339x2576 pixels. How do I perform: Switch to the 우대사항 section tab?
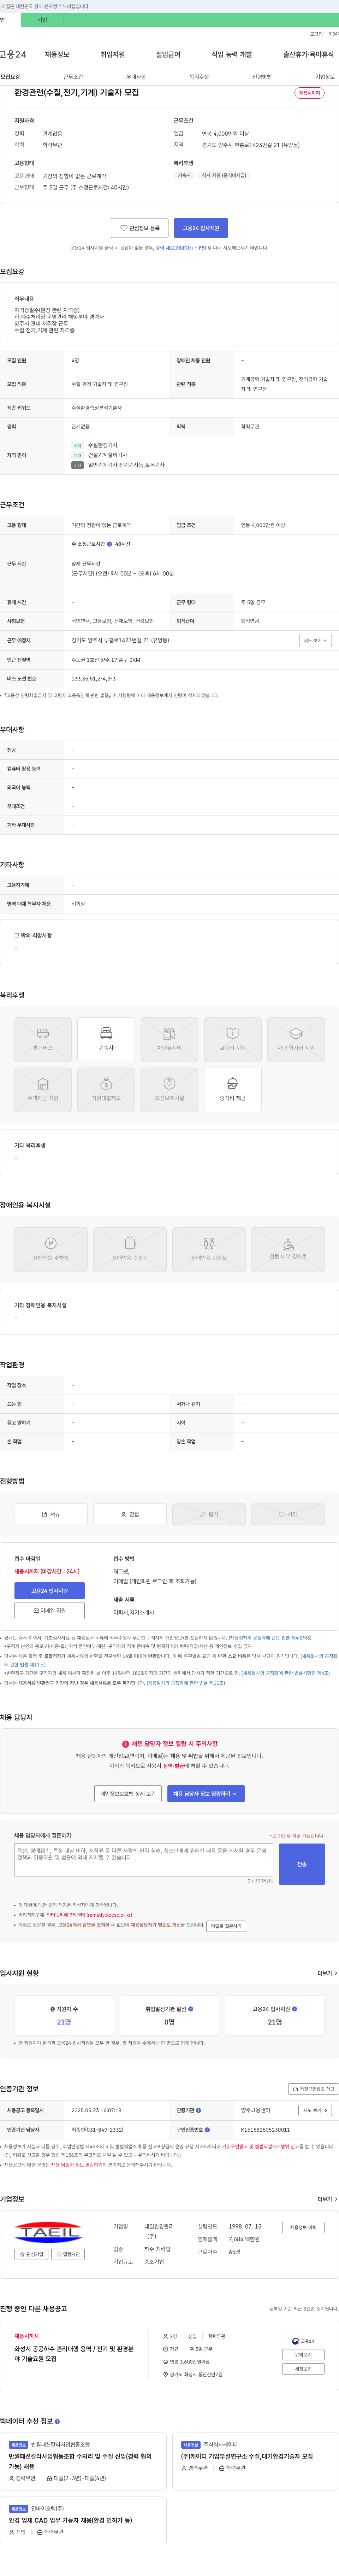[136, 77]
